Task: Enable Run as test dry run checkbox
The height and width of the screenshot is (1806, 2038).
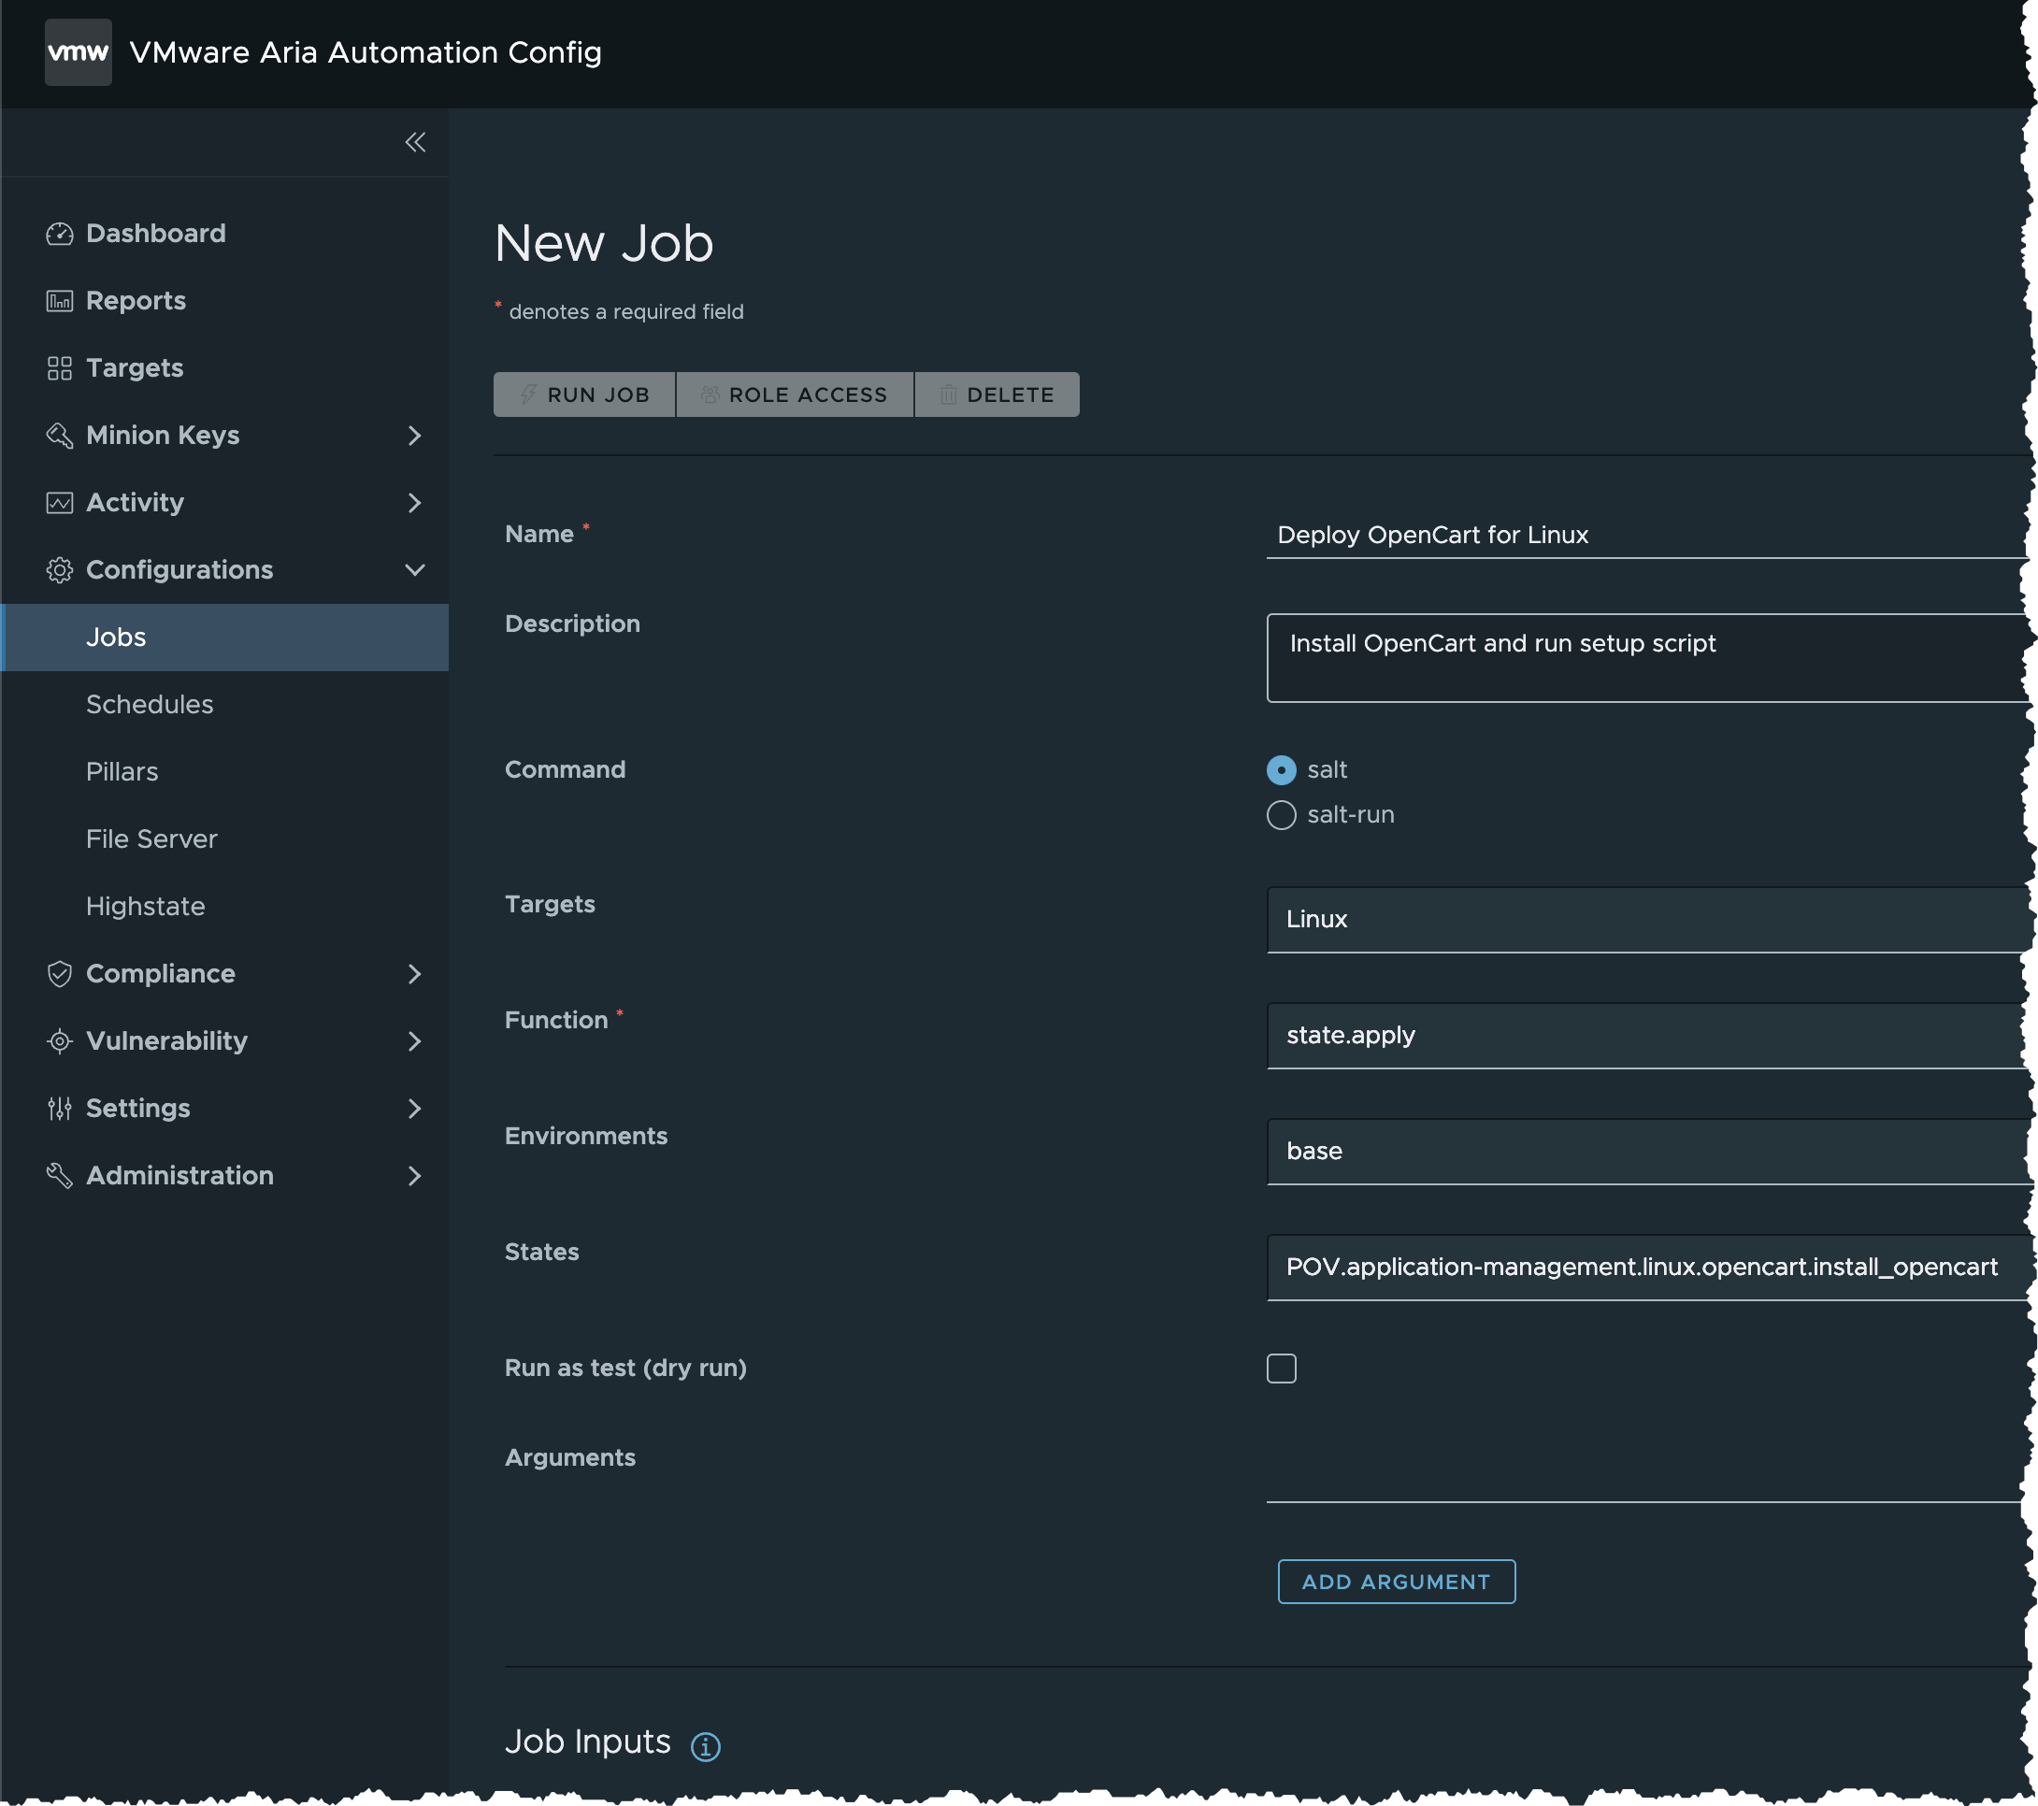Action: pos(1281,1369)
